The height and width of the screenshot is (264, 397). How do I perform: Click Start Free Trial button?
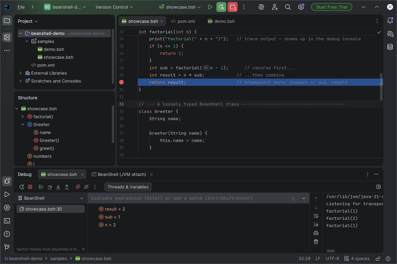point(331,7)
